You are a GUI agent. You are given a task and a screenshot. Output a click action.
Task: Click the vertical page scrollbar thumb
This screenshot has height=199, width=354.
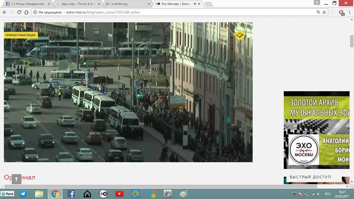click(352, 41)
